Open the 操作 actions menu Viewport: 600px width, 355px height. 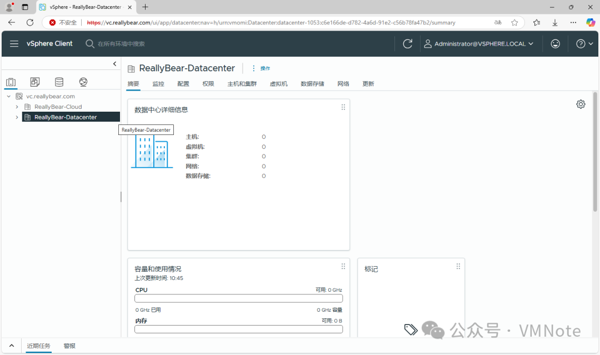click(265, 68)
